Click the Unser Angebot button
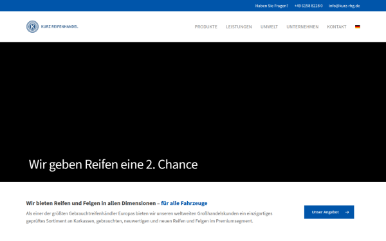The height and width of the screenshot is (241, 386). [x=329, y=212]
